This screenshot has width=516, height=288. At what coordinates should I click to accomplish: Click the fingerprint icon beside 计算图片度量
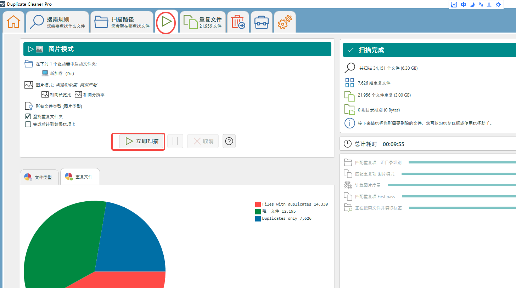[x=348, y=185]
